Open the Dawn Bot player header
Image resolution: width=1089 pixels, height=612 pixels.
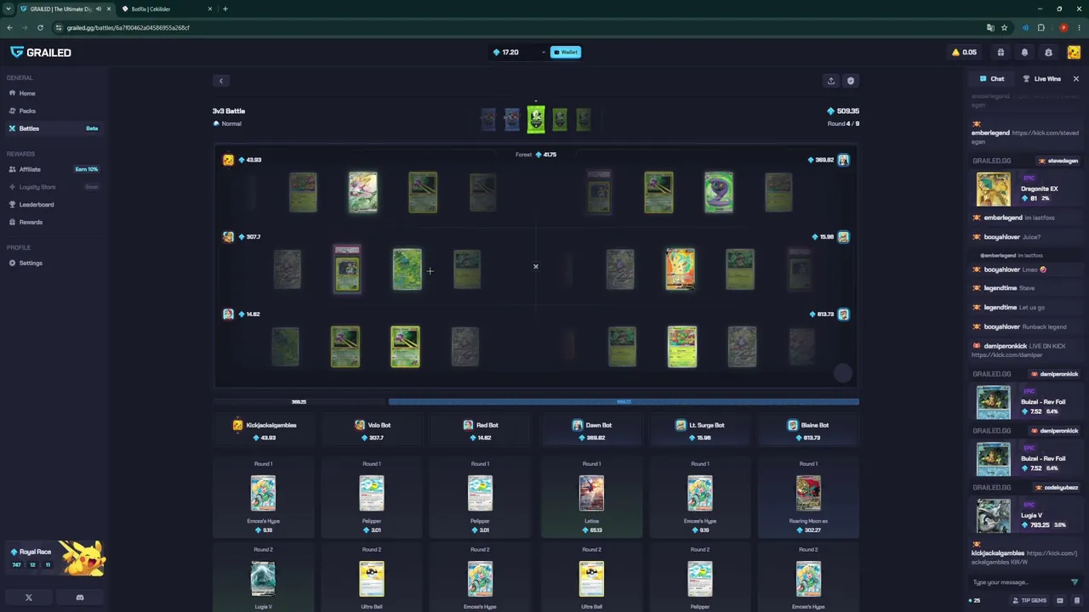(591, 431)
